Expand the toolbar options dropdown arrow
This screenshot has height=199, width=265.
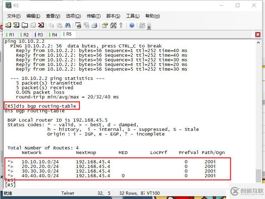pyautogui.click(x=149, y=27)
